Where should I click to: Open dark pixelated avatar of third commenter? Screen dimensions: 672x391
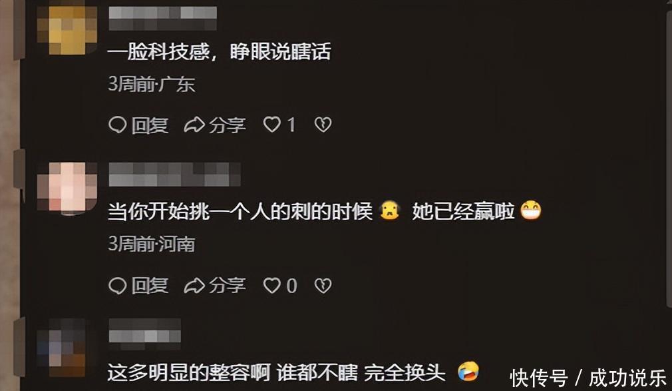click(x=63, y=348)
